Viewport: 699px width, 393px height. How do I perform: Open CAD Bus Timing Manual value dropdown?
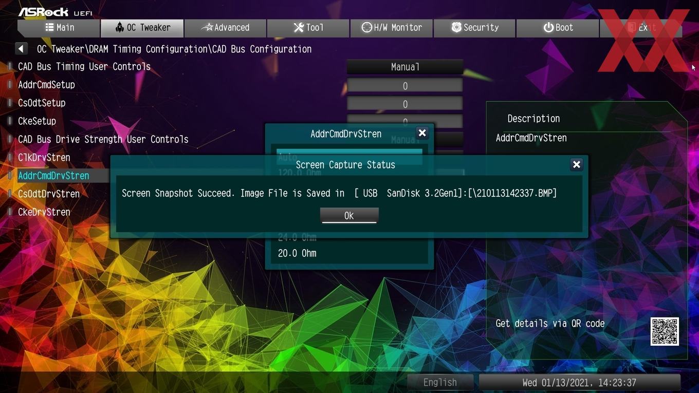coord(405,67)
